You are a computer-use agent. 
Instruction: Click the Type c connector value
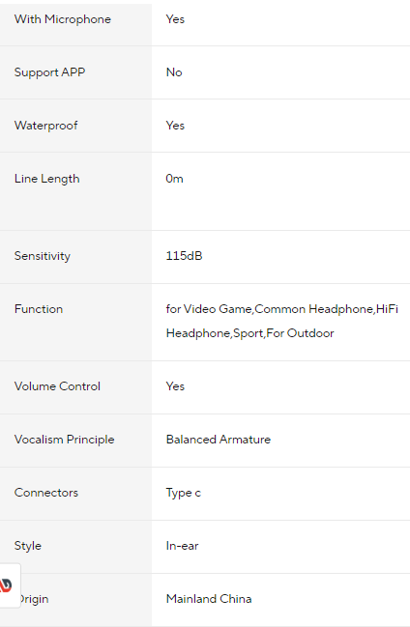tap(184, 493)
